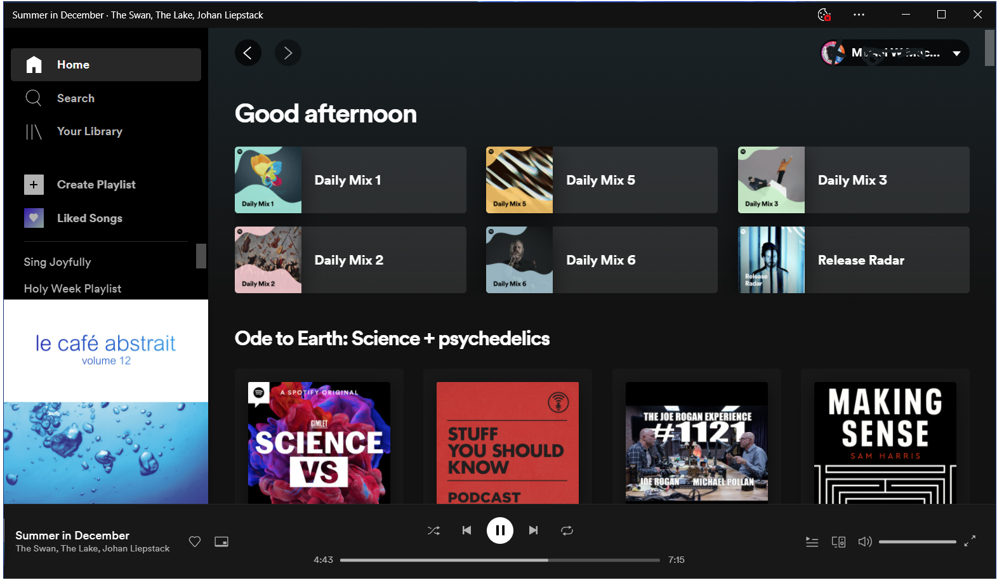Screen dimensions: 997x580
Task: Click the main content vertical scrollbar
Action: pyautogui.click(x=989, y=48)
